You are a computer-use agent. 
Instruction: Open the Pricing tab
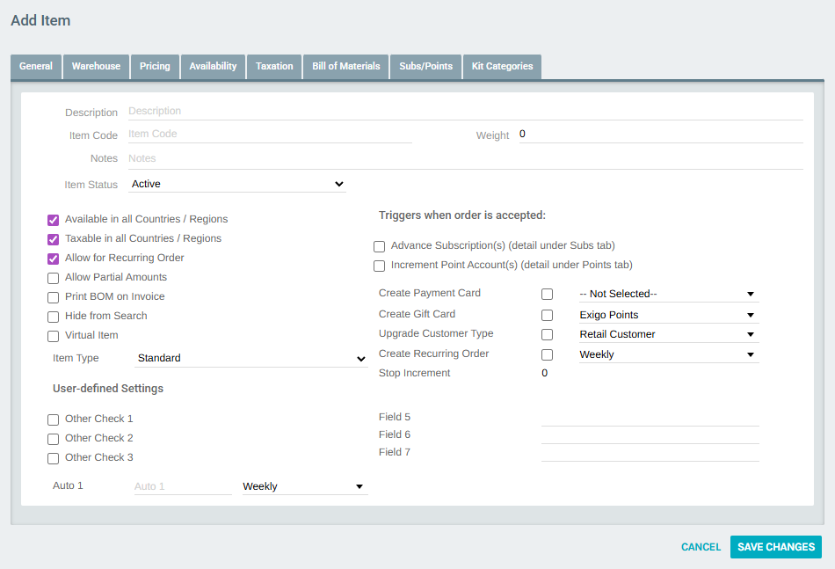[155, 67]
